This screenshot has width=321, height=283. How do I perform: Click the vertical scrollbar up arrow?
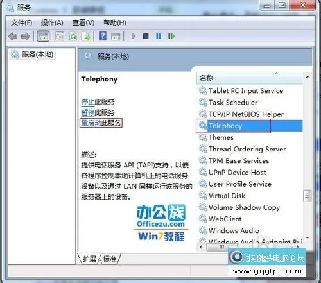pyautogui.click(x=308, y=76)
